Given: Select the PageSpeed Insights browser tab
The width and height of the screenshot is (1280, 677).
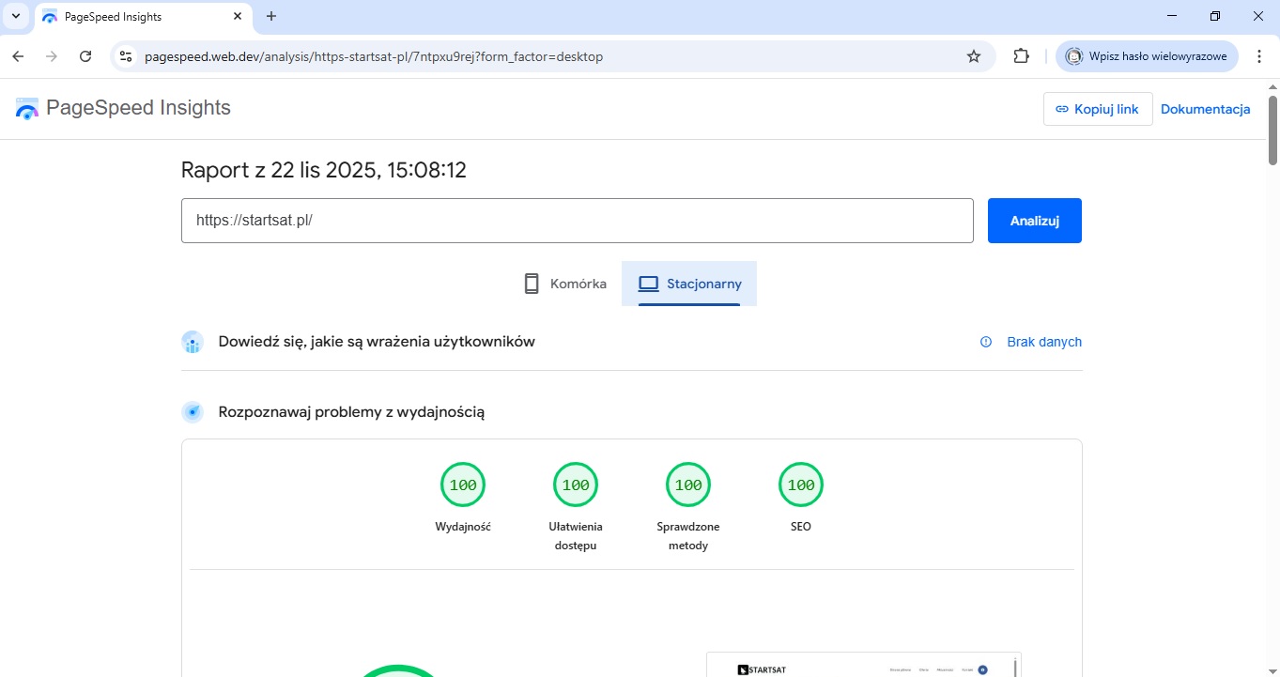Looking at the screenshot, I should pos(143,16).
